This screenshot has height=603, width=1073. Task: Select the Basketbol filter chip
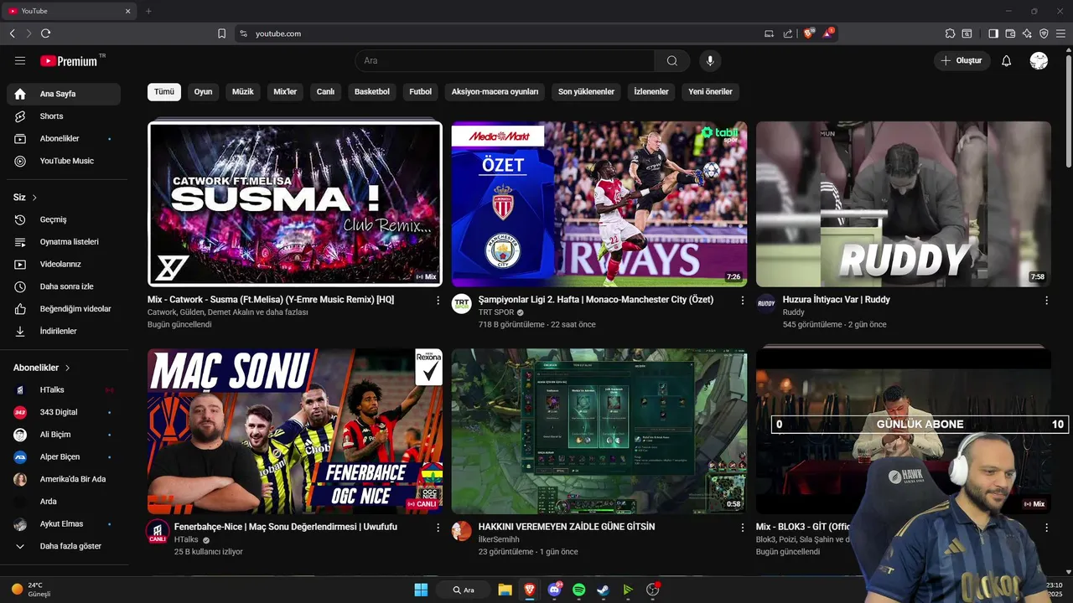pyautogui.click(x=372, y=92)
